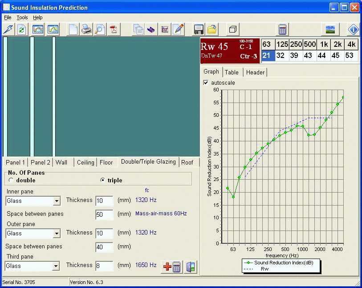Click Version No. 6.3 in status bar
Screen dimensions: 362x288
(x=86, y=282)
